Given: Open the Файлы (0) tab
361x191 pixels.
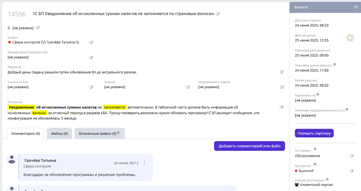Looking at the screenshot, I should [x=59, y=134].
